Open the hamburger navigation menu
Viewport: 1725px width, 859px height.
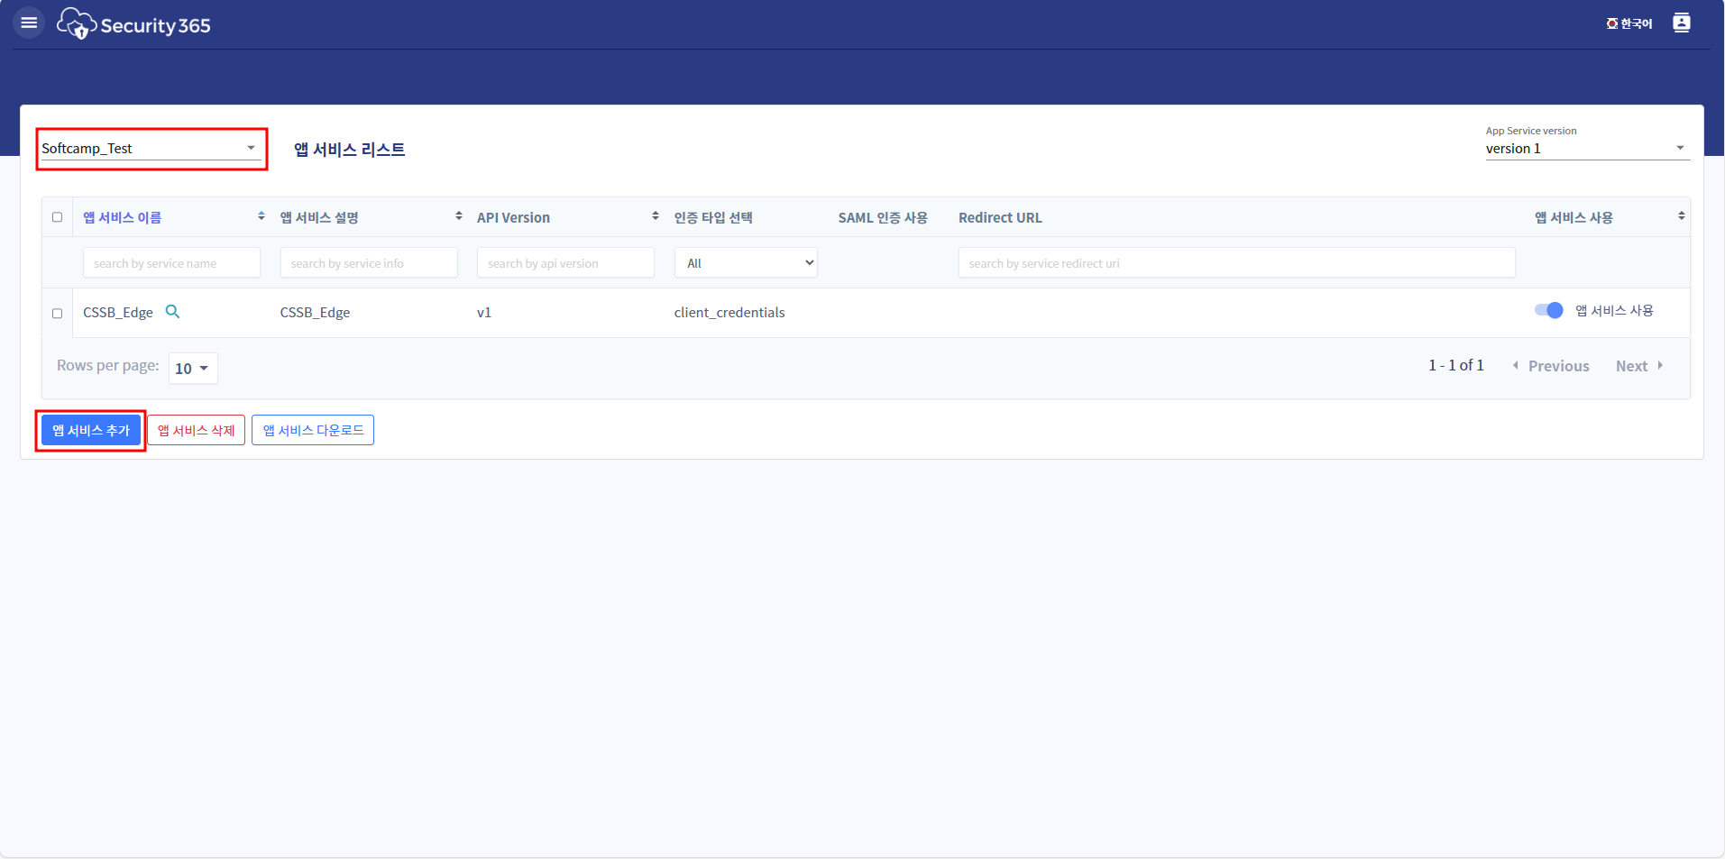coord(29,23)
